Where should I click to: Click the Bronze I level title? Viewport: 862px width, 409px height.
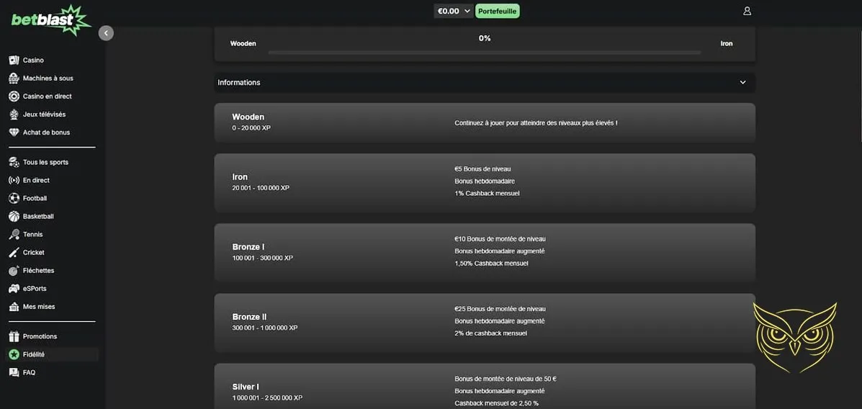coord(248,247)
